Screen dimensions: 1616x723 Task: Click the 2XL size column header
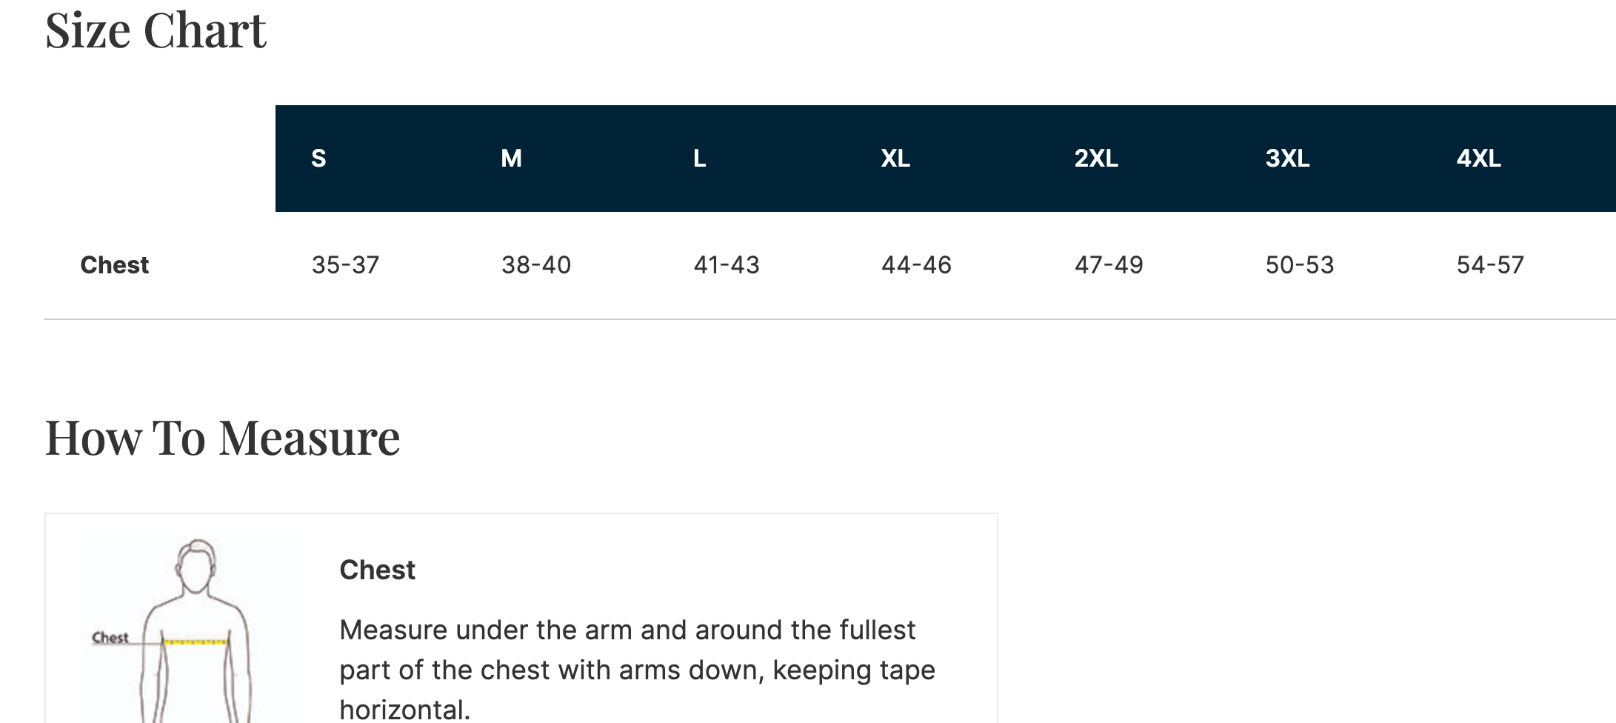coord(1096,159)
